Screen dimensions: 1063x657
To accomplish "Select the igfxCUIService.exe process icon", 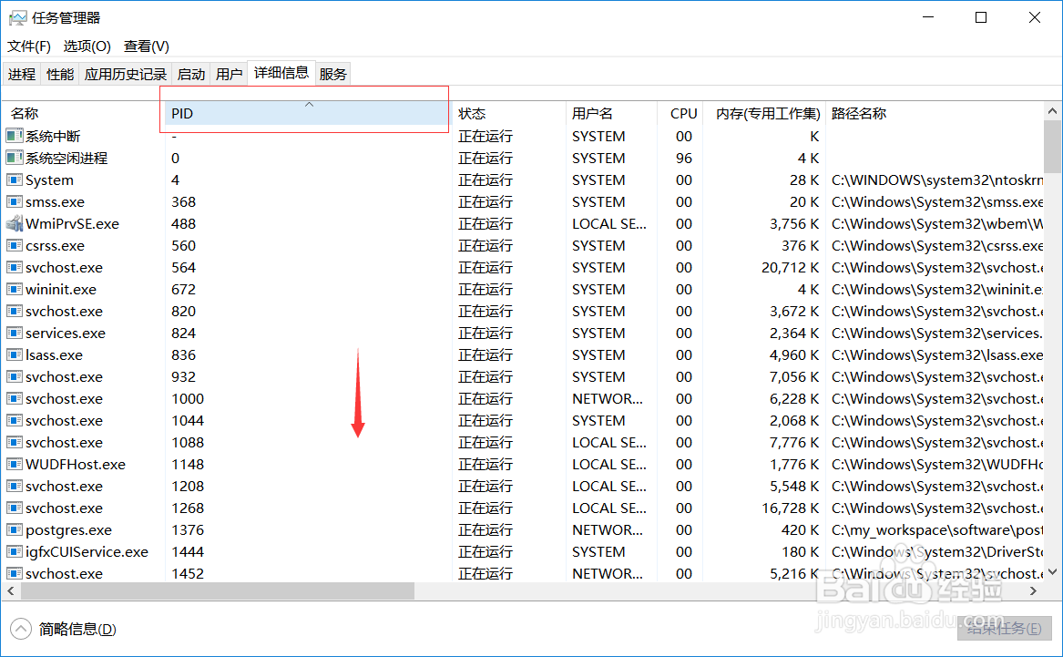I will [x=15, y=551].
